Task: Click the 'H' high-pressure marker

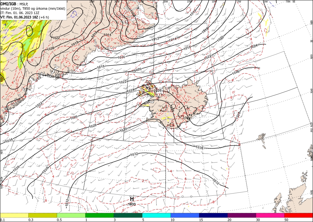Action: coord(132,199)
